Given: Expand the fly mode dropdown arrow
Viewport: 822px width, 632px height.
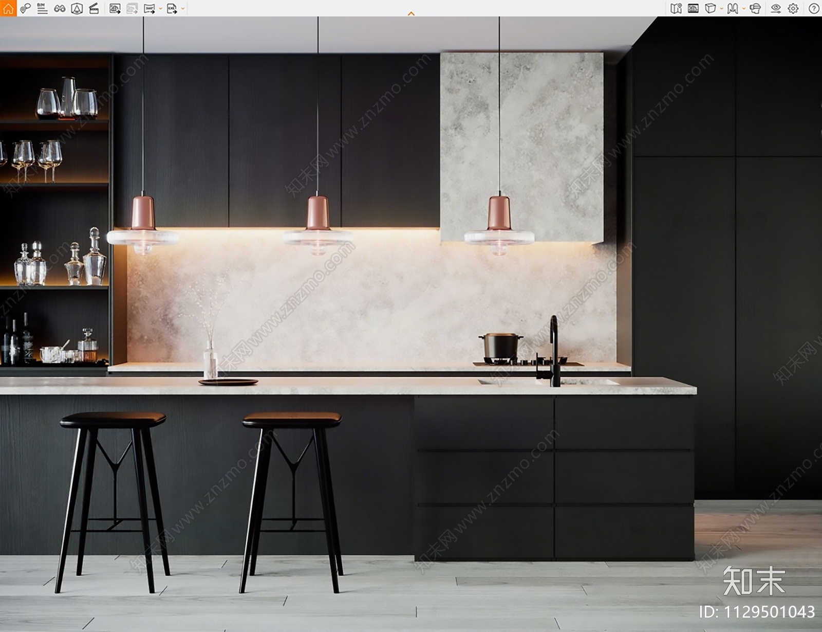Looking at the screenshot, I should pyautogui.click(x=744, y=9).
